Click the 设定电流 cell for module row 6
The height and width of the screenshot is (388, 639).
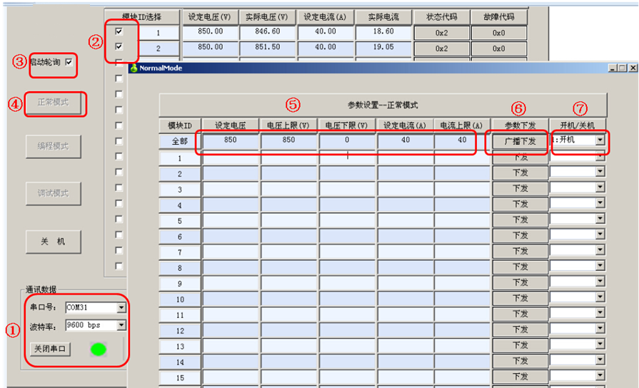point(405,236)
